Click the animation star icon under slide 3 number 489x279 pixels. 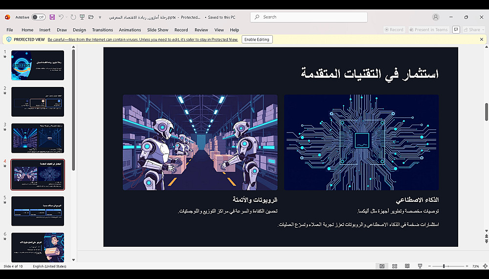click(x=5, y=129)
